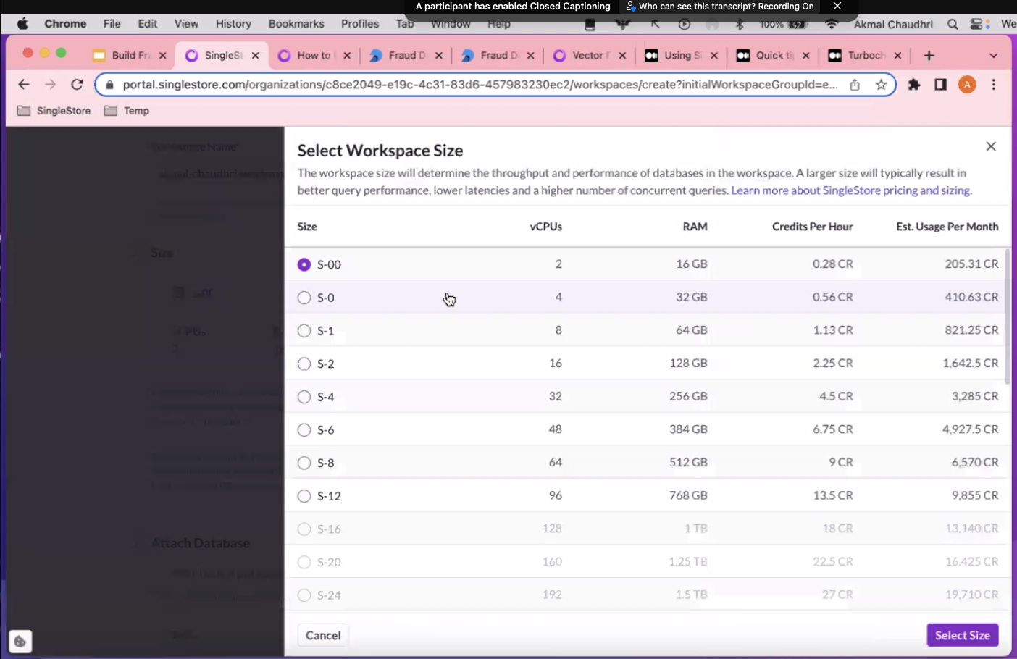Open macOS Spotlight search icon

[953, 24]
